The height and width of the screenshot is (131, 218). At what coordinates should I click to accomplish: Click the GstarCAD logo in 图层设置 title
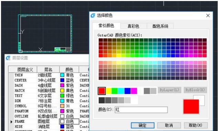[x=8, y=58]
